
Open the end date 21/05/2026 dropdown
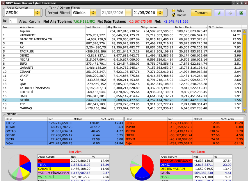(x=160, y=13)
